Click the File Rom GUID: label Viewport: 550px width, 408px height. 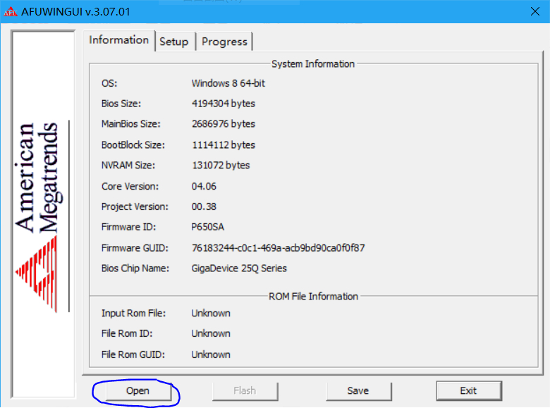point(133,354)
